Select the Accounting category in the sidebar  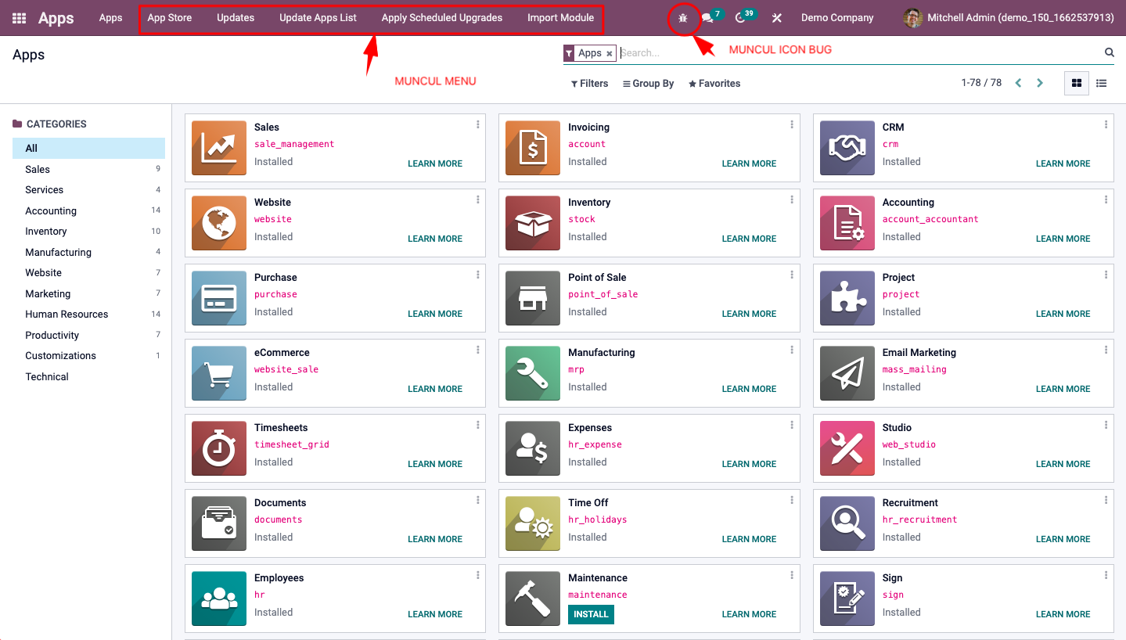(x=50, y=210)
